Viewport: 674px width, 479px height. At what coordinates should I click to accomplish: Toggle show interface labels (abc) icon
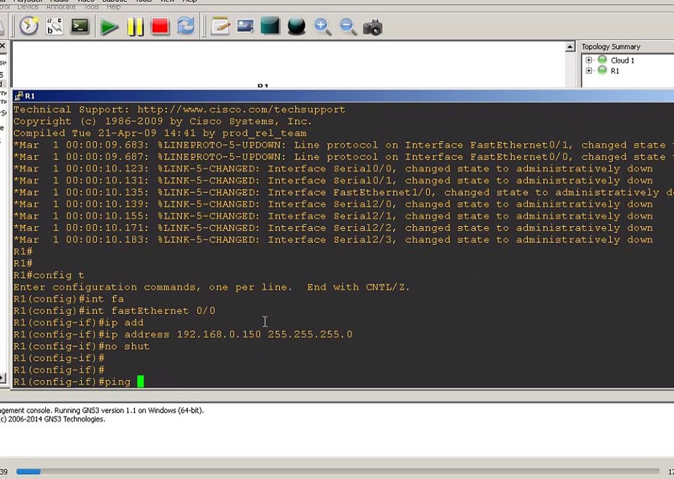pos(55,26)
